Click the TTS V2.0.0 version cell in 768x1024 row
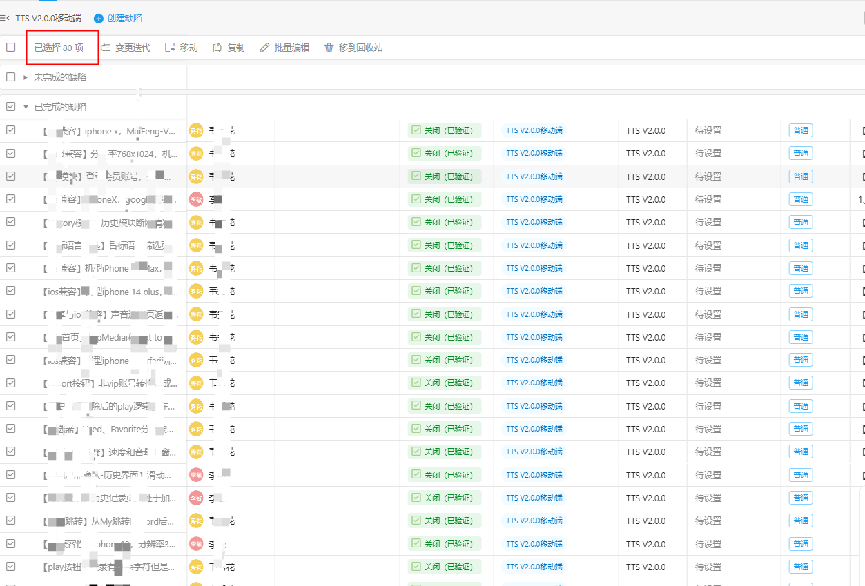The height and width of the screenshot is (586, 865). 645,153
